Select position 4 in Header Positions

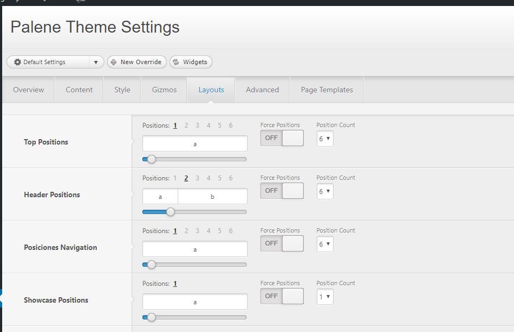point(209,178)
